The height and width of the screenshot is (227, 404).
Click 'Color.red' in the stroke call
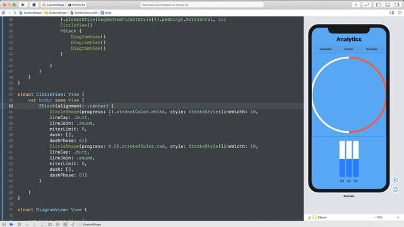coord(153,146)
